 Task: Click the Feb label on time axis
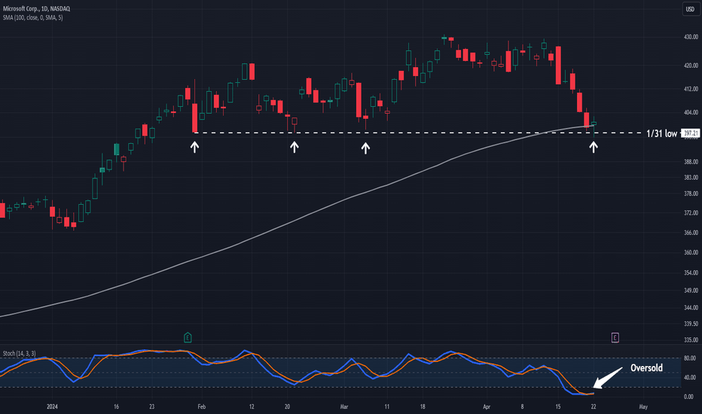[201, 406]
